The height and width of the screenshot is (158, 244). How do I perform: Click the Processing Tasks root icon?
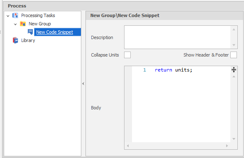pos(15,15)
